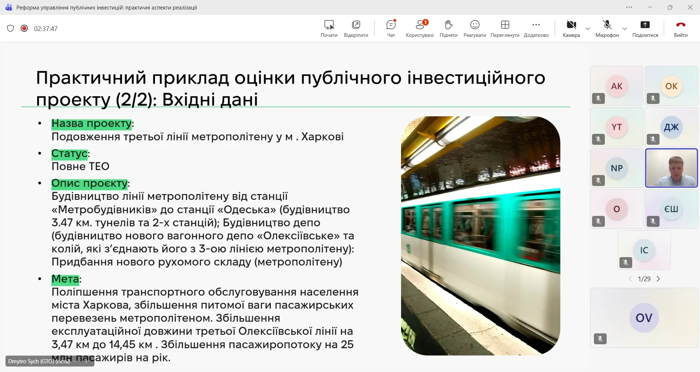This screenshot has height=372, width=700.
Task: Expand the microphone options dropdown arrow
Action: (625, 29)
